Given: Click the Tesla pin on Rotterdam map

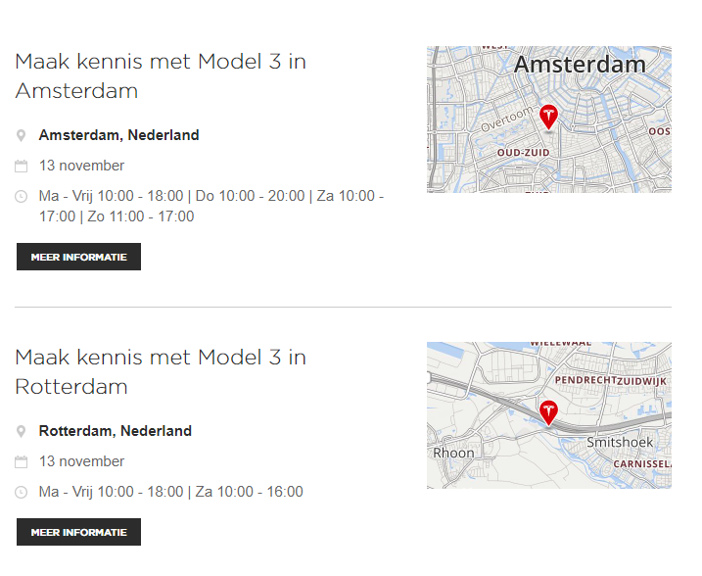Looking at the screenshot, I should tap(548, 411).
